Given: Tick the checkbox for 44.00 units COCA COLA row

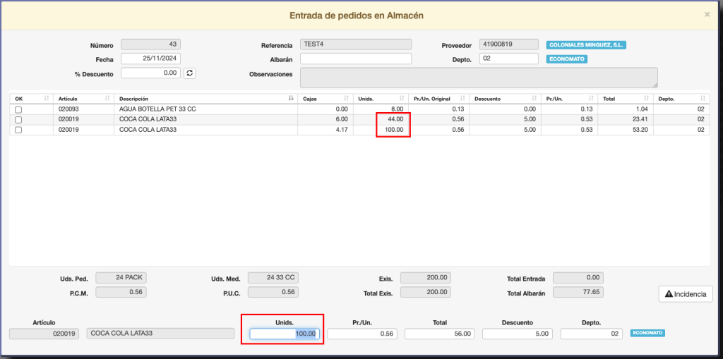Looking at the screenshot, I should (x=18, y=120).
